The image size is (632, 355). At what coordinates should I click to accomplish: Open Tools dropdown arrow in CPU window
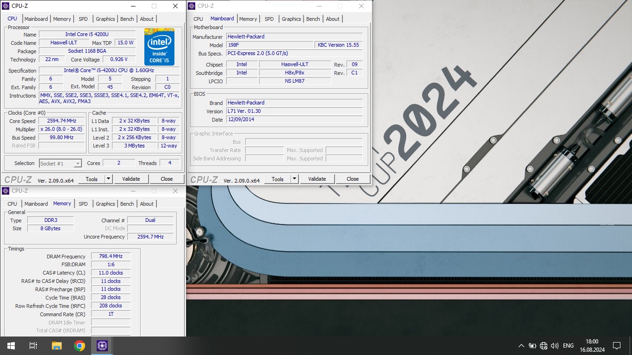point(109,179)
